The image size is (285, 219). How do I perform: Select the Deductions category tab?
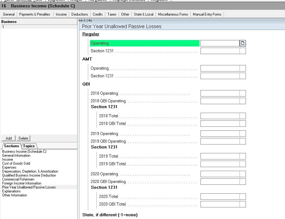click(80, 14)
